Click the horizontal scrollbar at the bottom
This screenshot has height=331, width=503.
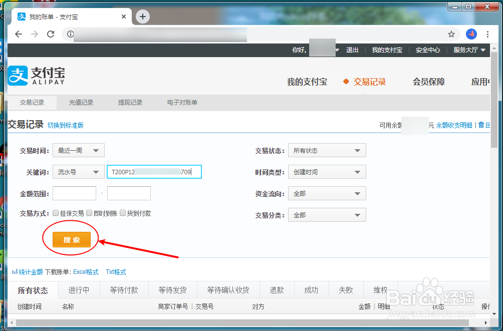point(242,322)
